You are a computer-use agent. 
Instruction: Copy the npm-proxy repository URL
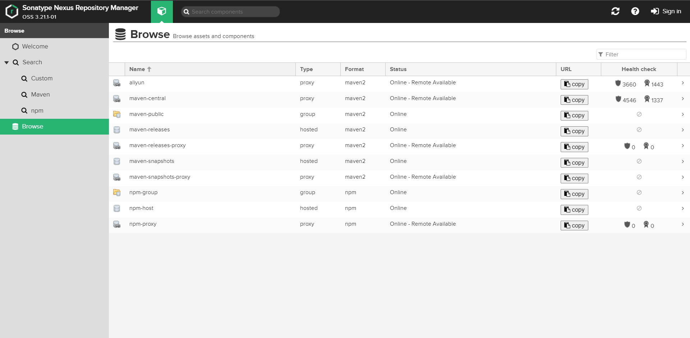click(574, 225)
